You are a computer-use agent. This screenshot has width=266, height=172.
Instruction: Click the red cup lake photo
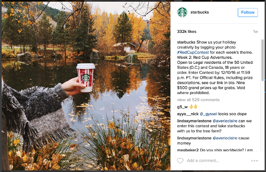point(85,86)
